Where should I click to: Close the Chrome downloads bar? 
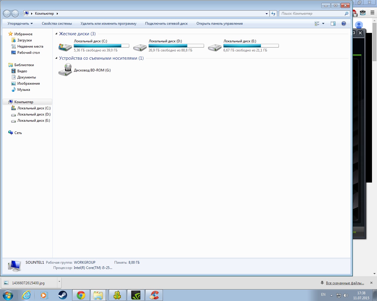tap(371, 283)
